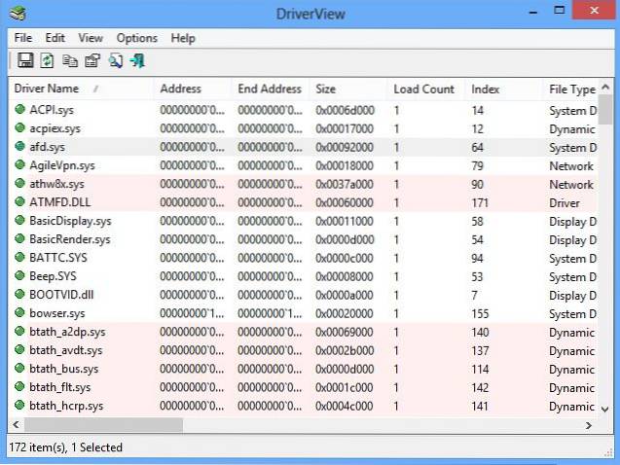Click the horizontal scrollbar right arrow
This screenshot has width=620, height=465.
(588, 425)
